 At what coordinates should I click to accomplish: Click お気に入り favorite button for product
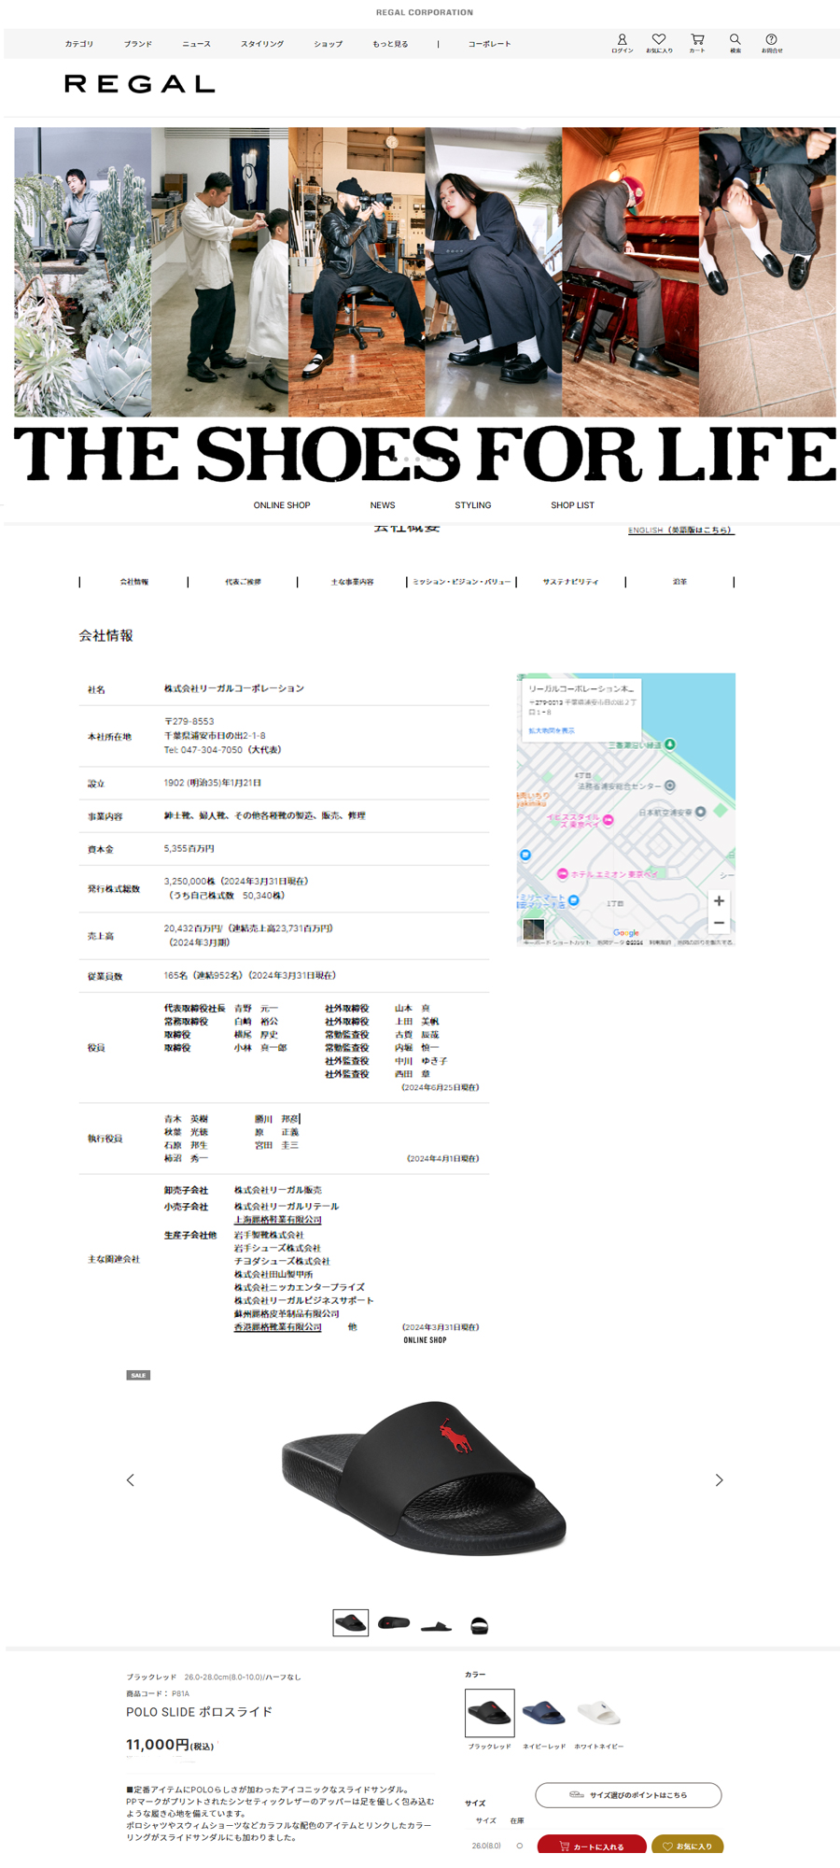[x=687, y=1846]
